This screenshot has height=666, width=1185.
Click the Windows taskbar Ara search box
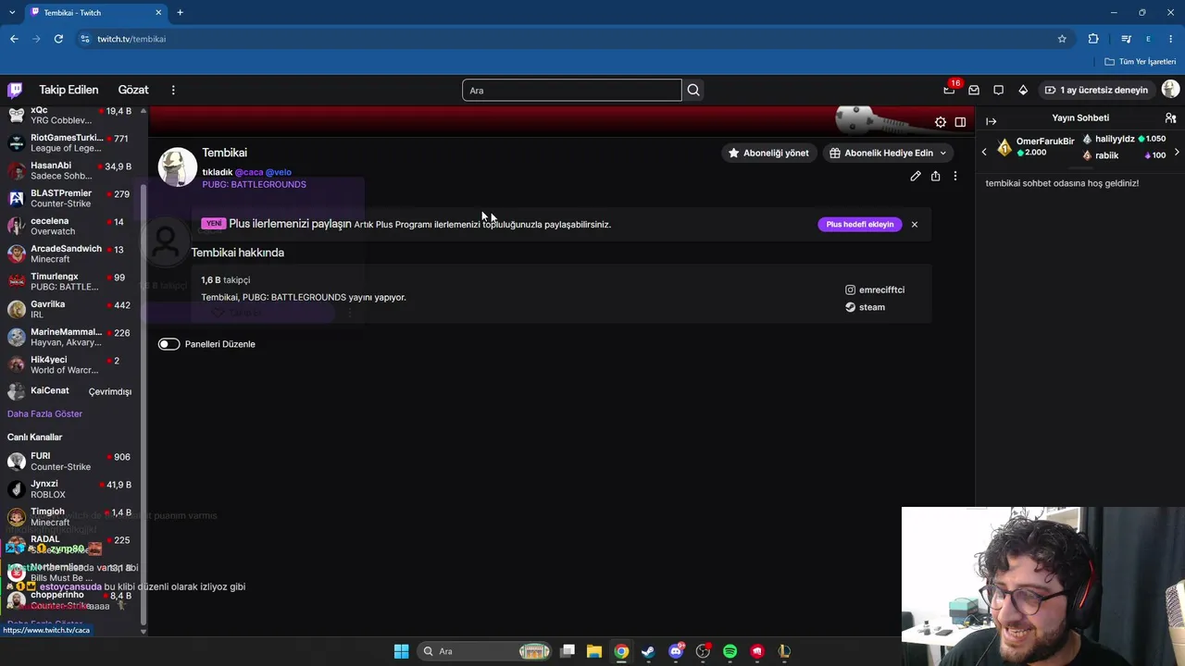point(483,651)
